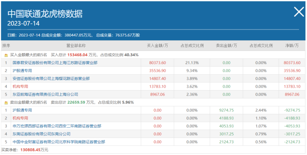Screen dimensions: 307x155
Task: Click the 3.89% ratio cell
Action: coord(192,79)
